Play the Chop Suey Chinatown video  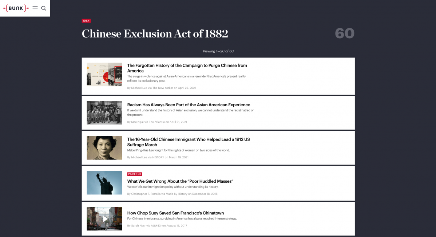click(x=104, y=218)
